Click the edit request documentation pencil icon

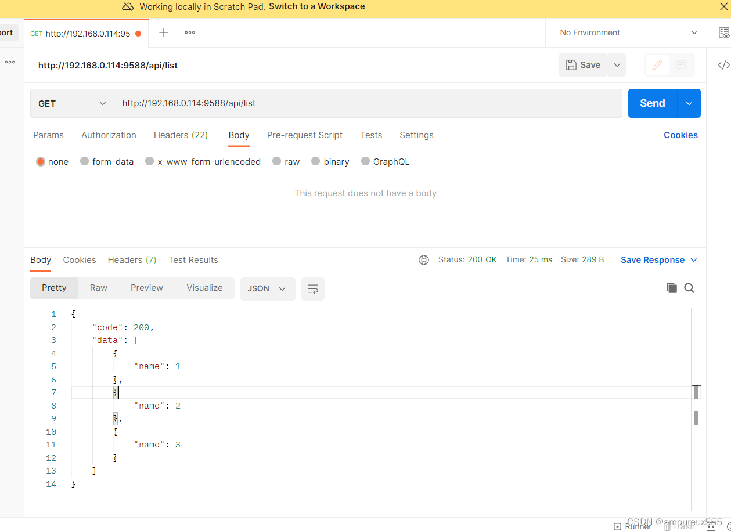tap(657, 65)
